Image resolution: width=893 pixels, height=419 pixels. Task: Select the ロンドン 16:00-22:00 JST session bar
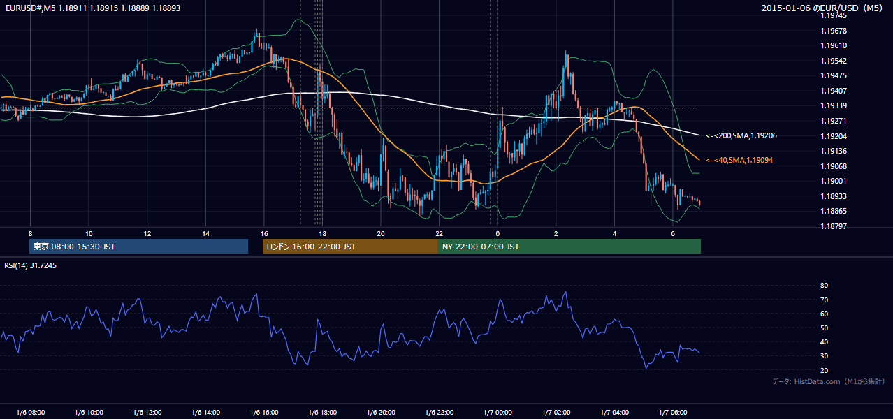[350, 247]
